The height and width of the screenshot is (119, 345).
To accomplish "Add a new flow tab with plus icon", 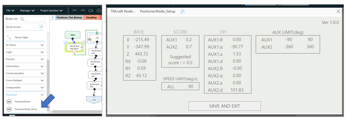I will [x=52, y=18].
